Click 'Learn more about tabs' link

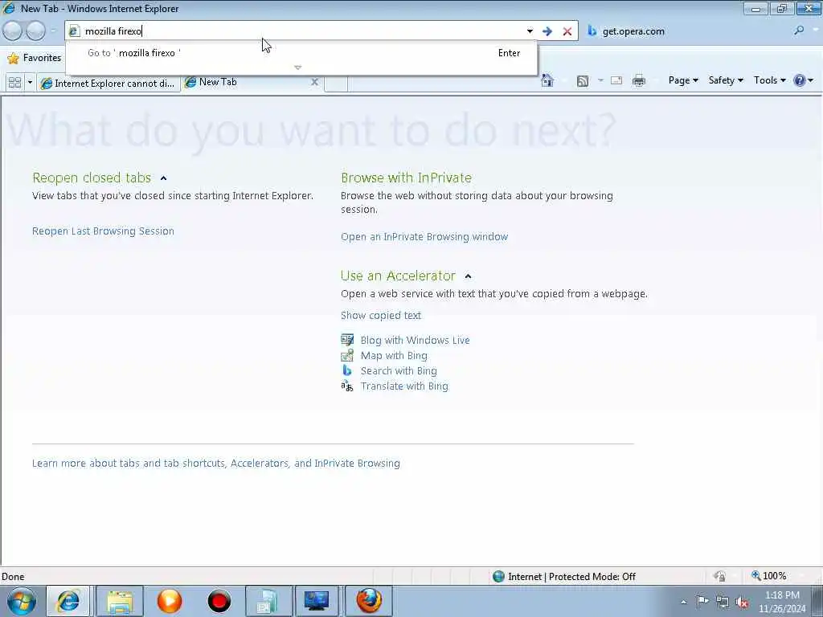point(215,464)
